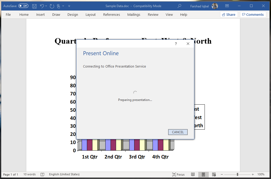Click the Touch/Mouse Mode icon

pyautogui.click(x=59, y=6)
